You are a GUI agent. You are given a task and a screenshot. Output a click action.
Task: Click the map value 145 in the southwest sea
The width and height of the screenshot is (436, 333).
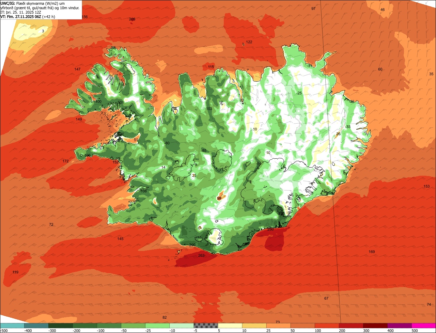pyautogui.click(x=120, y=239)
